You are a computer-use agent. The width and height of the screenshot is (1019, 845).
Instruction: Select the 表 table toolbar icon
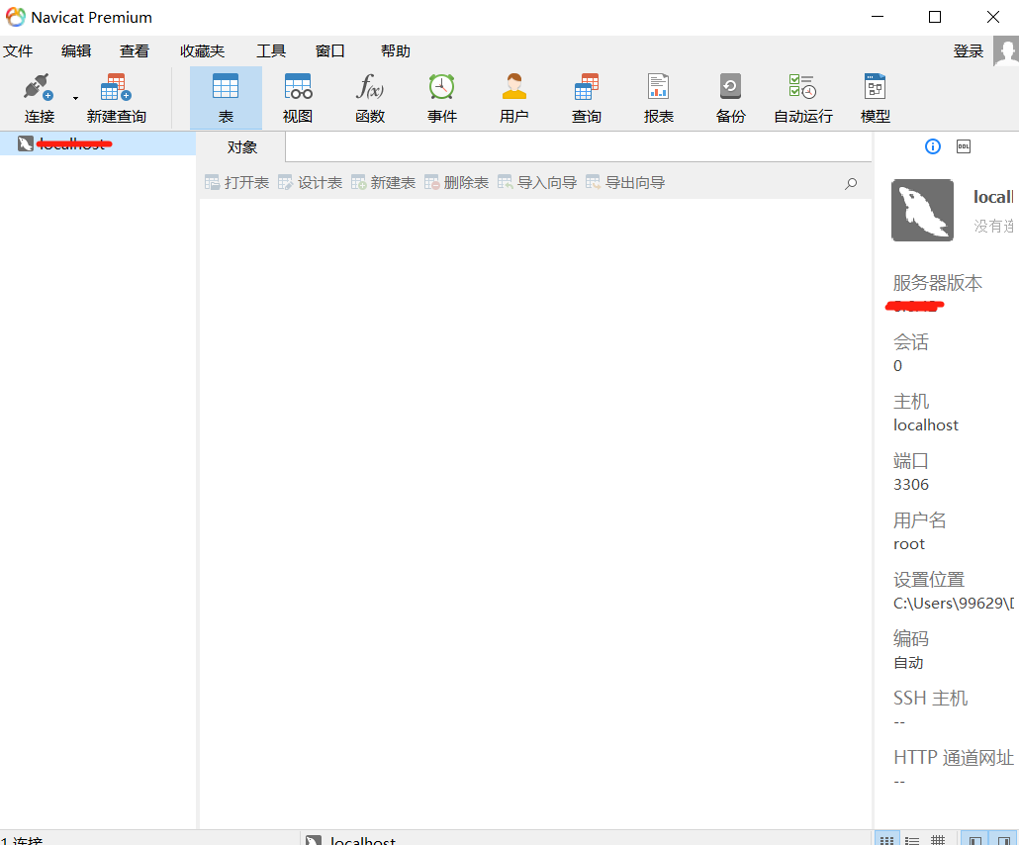click(x=226, y=98)
